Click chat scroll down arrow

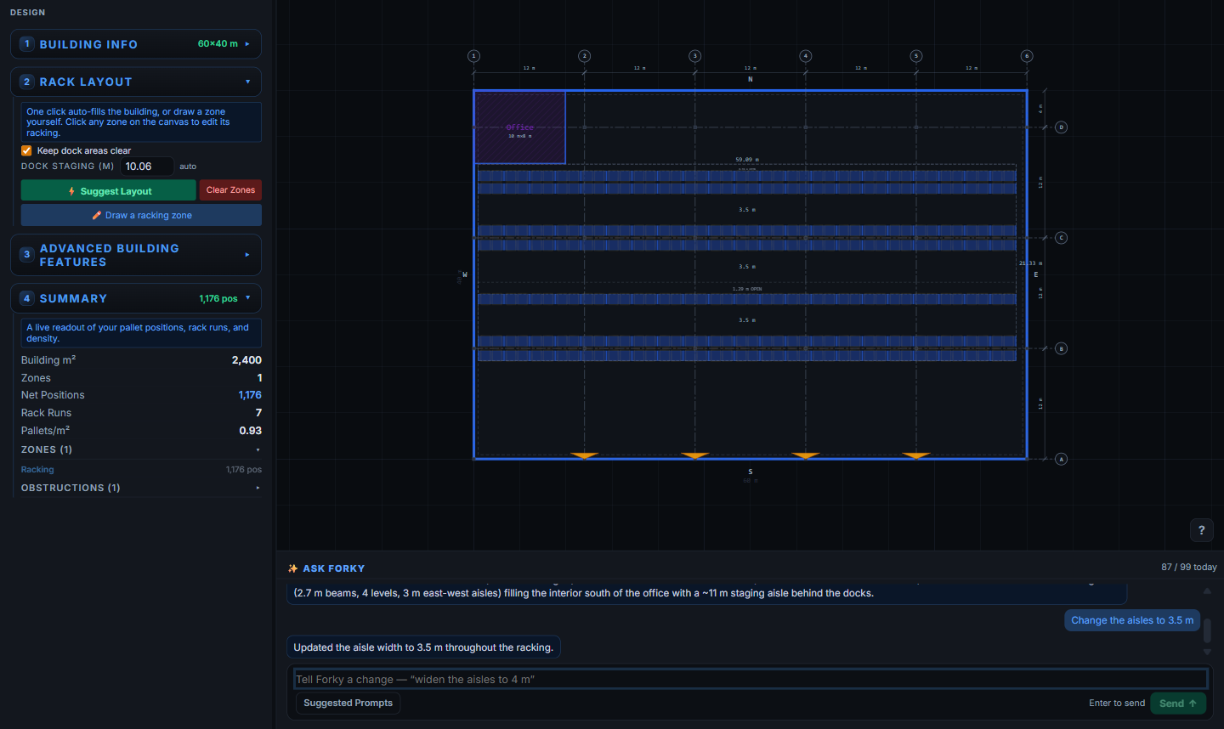pyautogui.click(x=1207, y=653)
